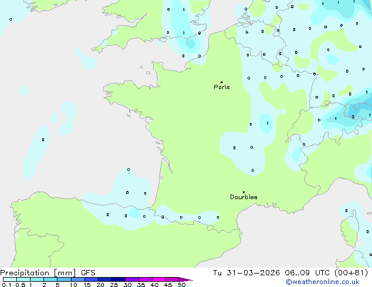Click the legend value 0.1
The width and height of the screenshot is (372, 287).
tap(6, 285)
